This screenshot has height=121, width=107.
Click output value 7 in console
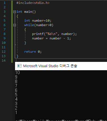pos(16,86)
